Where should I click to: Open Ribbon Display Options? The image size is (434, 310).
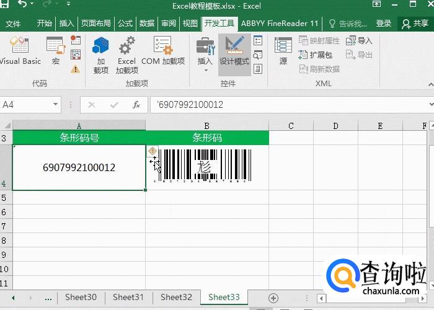(376, 4)
